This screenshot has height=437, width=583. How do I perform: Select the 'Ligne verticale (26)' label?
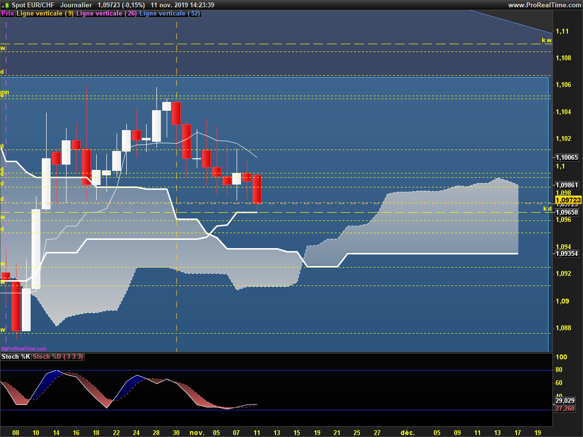[x=107, y=14]
